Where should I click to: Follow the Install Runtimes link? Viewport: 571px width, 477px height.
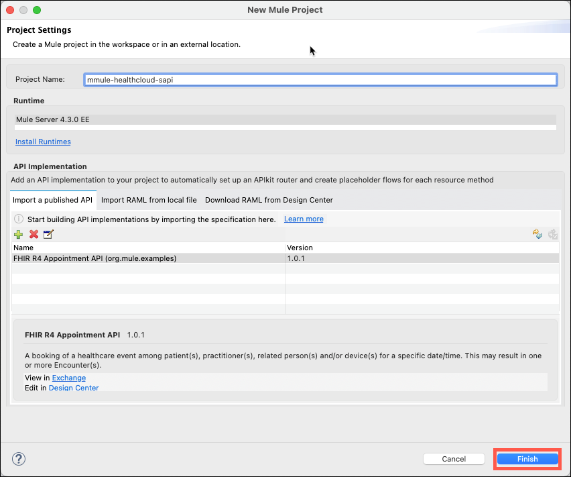pyautogui.click(x=43, y=142)
